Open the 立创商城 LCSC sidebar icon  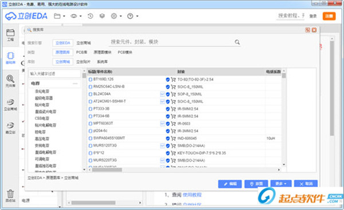(x=10, y=105)
